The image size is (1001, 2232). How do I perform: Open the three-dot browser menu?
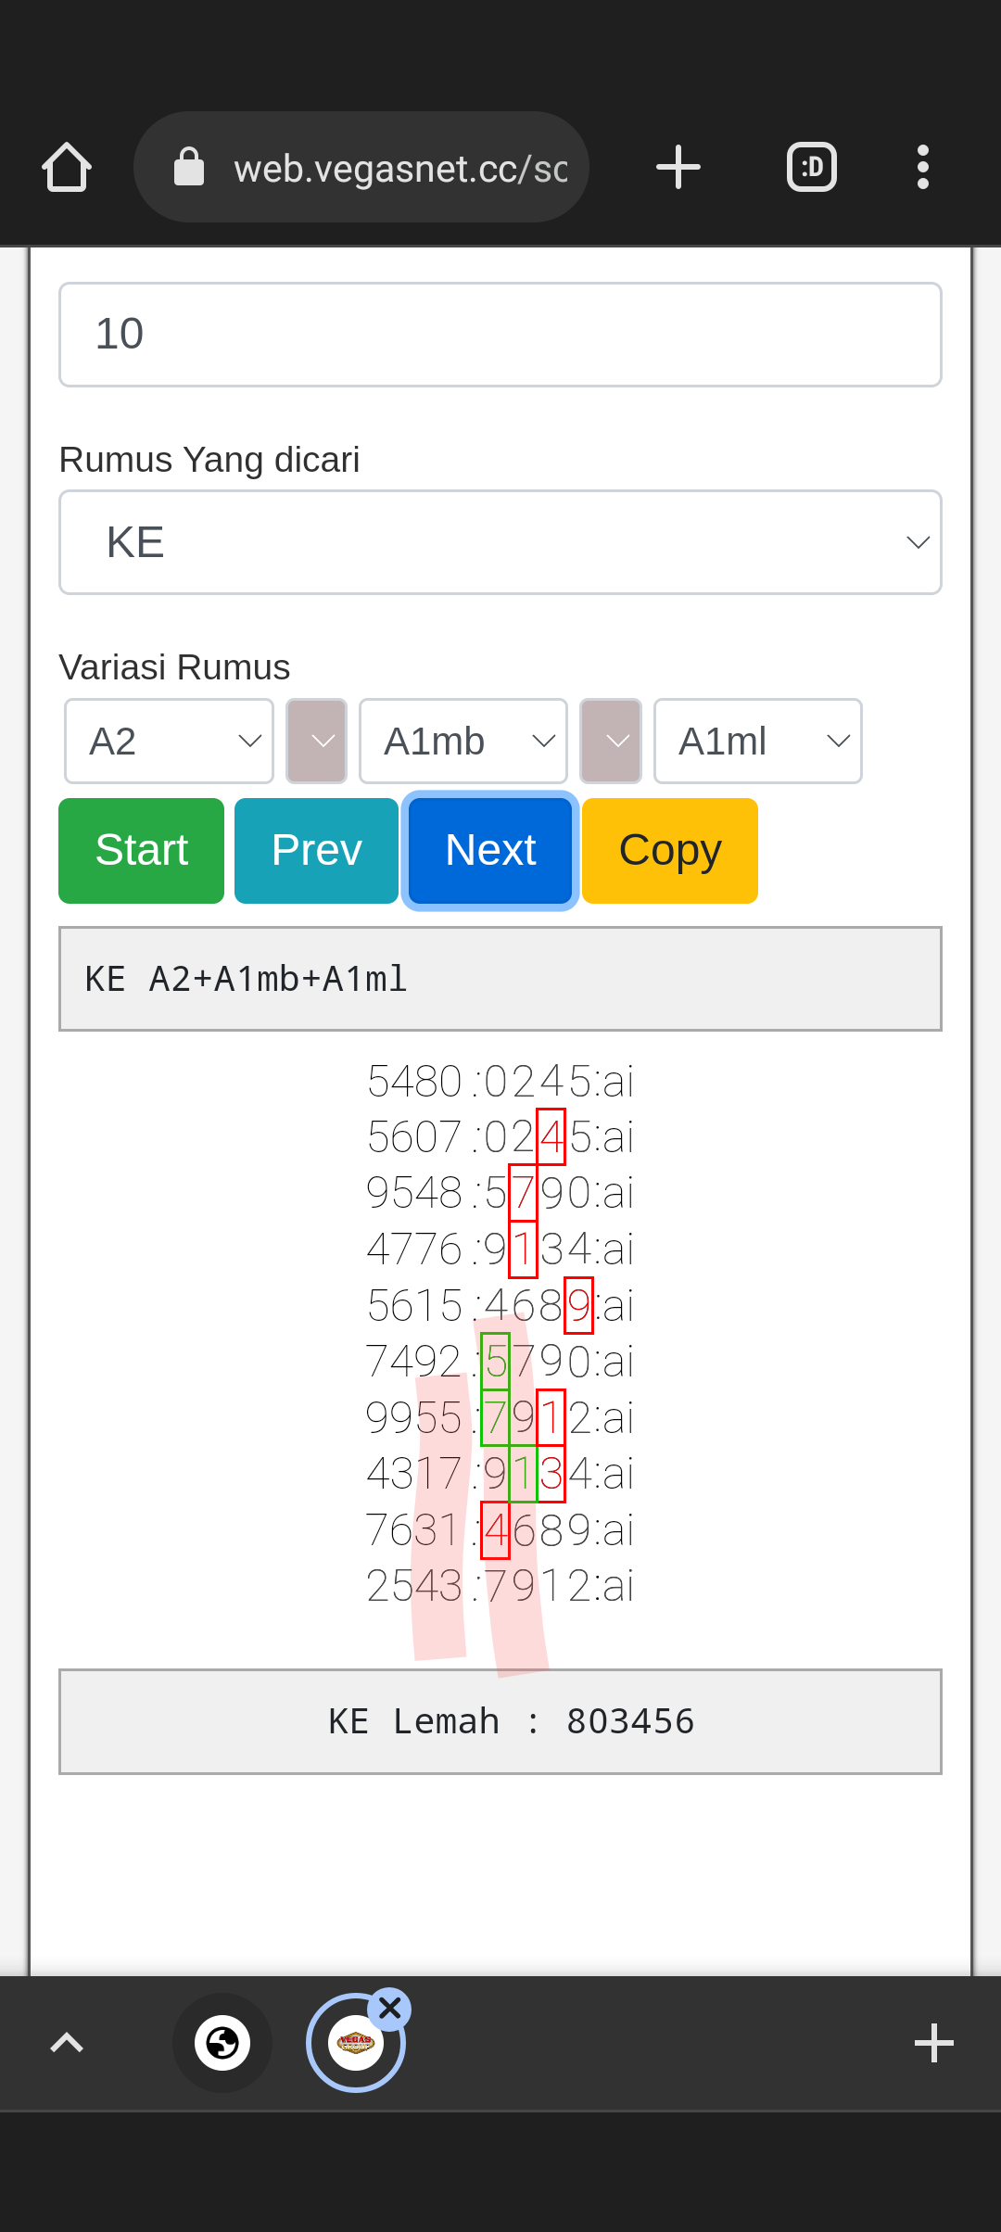tap(922, 168)
